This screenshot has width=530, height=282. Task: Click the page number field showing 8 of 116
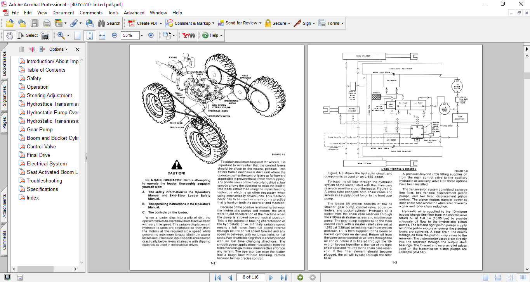pos(250,277)
